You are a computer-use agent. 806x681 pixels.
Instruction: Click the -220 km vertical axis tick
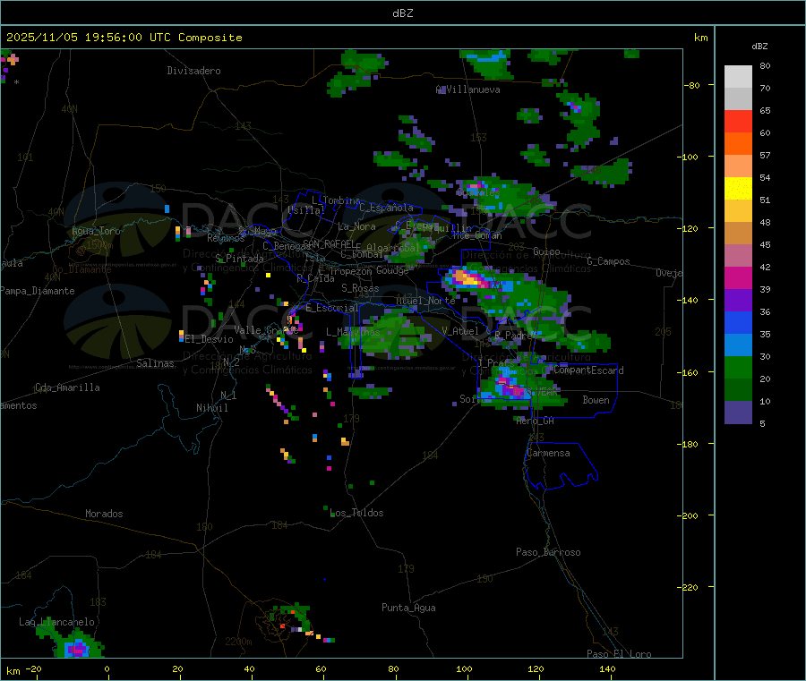[x=690, y=587]
